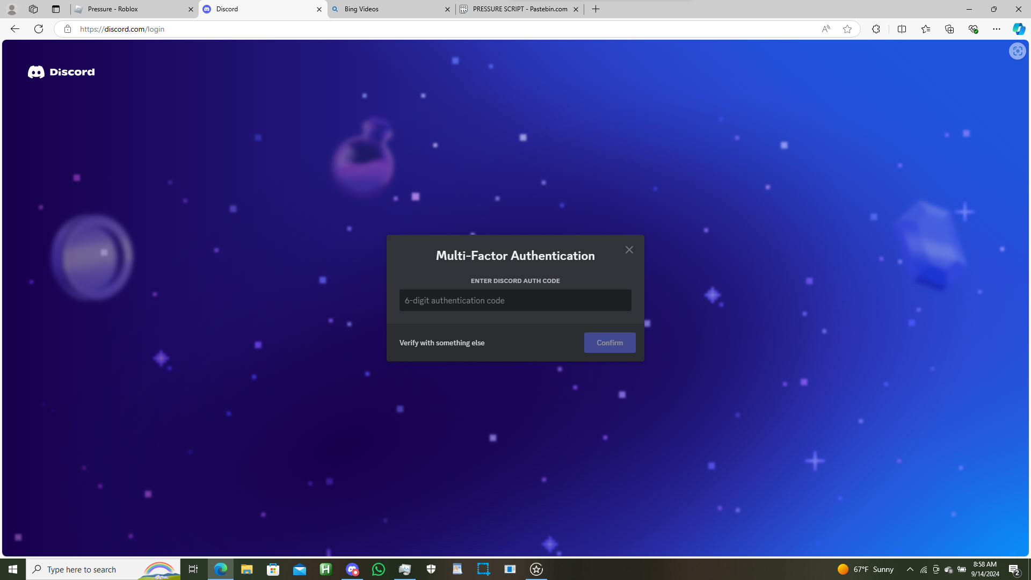Image resolution: width=1031 pixels, height=580 pixels.
Task: Click the Discord logo at top left
Action: (61, 72)
